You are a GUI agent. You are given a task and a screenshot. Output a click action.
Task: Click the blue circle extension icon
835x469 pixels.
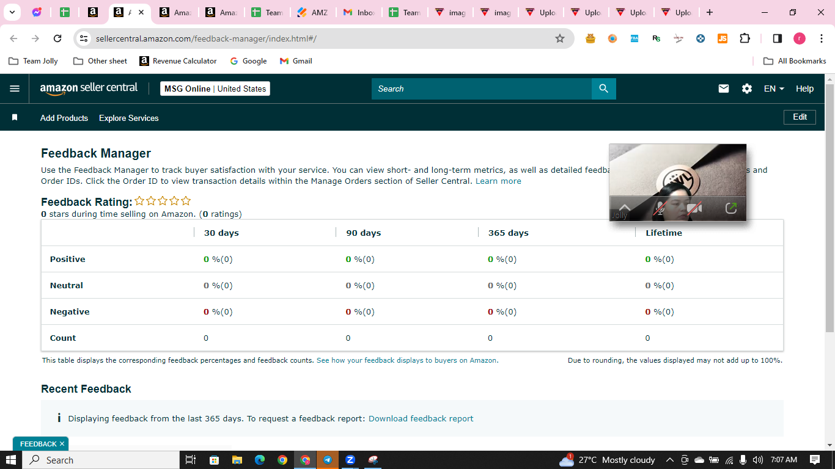(701, 38)
